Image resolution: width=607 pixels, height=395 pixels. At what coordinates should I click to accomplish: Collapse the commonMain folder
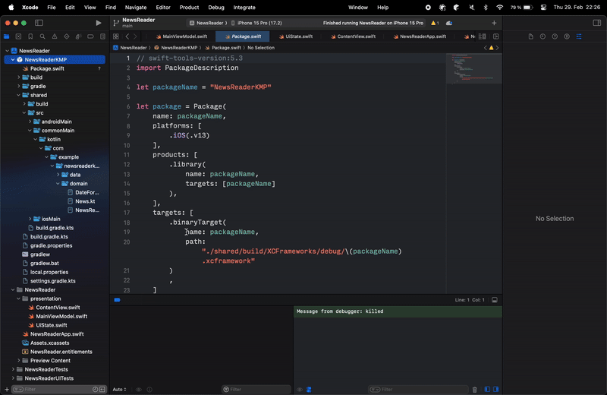click(x=30, y=131)
